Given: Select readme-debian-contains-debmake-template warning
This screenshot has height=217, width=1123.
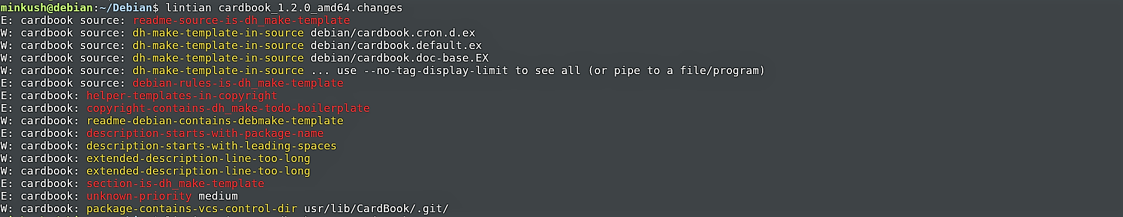Looking at the screenshot, I should coord(215,121).
